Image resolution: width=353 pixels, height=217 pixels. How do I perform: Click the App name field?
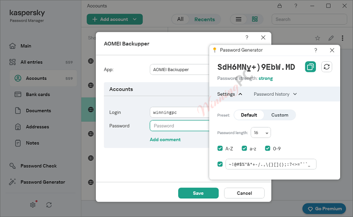coord(180,70)
